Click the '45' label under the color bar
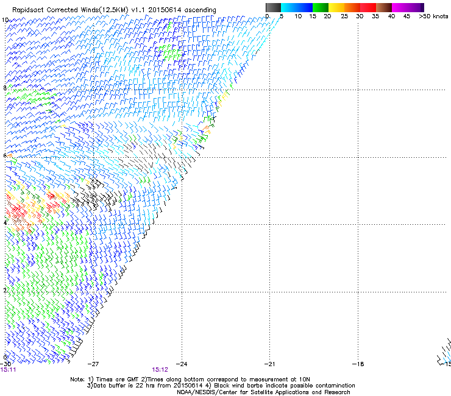The width and height of the screenshot is (451, 396). pos(407,16)
